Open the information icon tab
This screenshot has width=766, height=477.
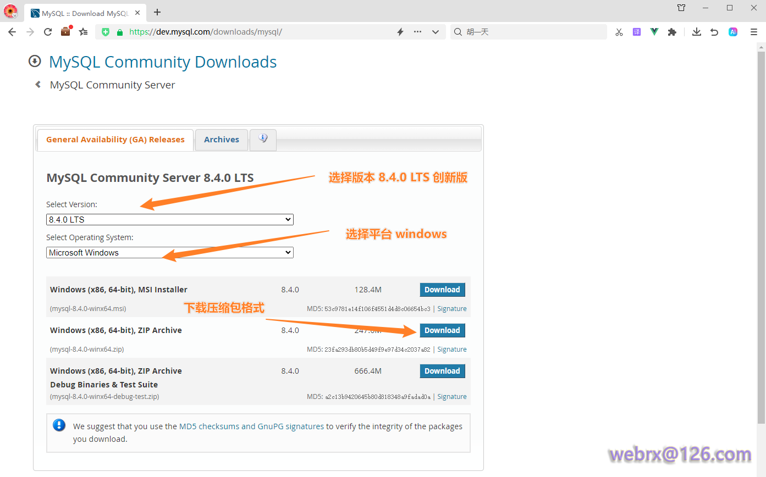pyautogui.click(x=263, y=139)
